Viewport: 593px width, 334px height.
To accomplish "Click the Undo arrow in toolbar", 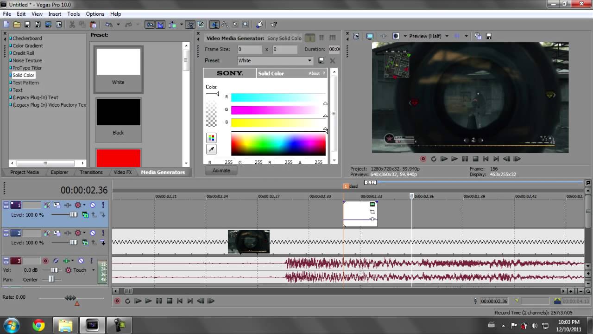I will pyautogui.click(x=109, y=25).
